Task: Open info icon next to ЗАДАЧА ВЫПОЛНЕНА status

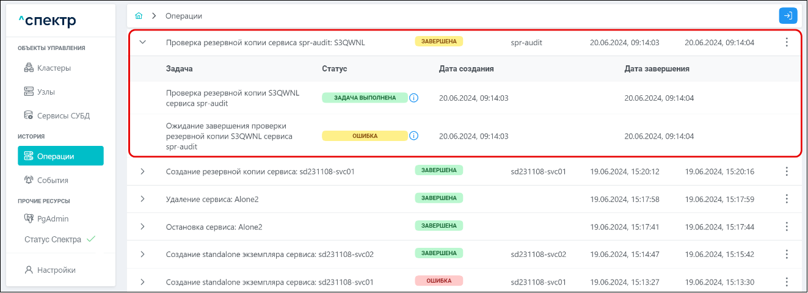Action: coord(413,98)
